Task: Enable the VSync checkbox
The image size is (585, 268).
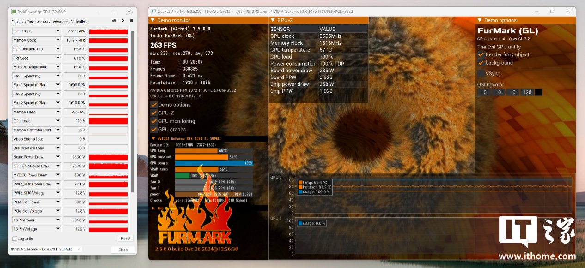Action: pos(481,73)
